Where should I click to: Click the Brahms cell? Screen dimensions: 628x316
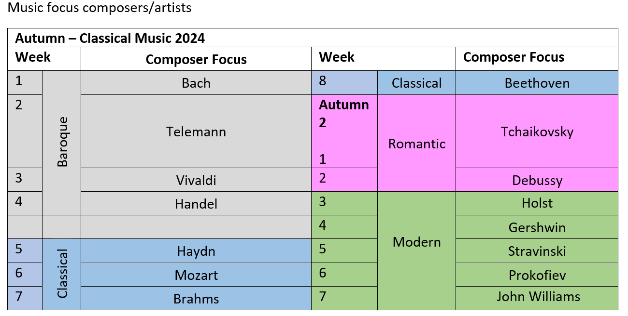pyautogui.click(x=196, y=298)
